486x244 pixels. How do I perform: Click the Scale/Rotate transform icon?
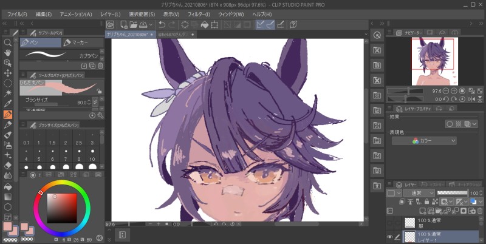pos(214,25)
